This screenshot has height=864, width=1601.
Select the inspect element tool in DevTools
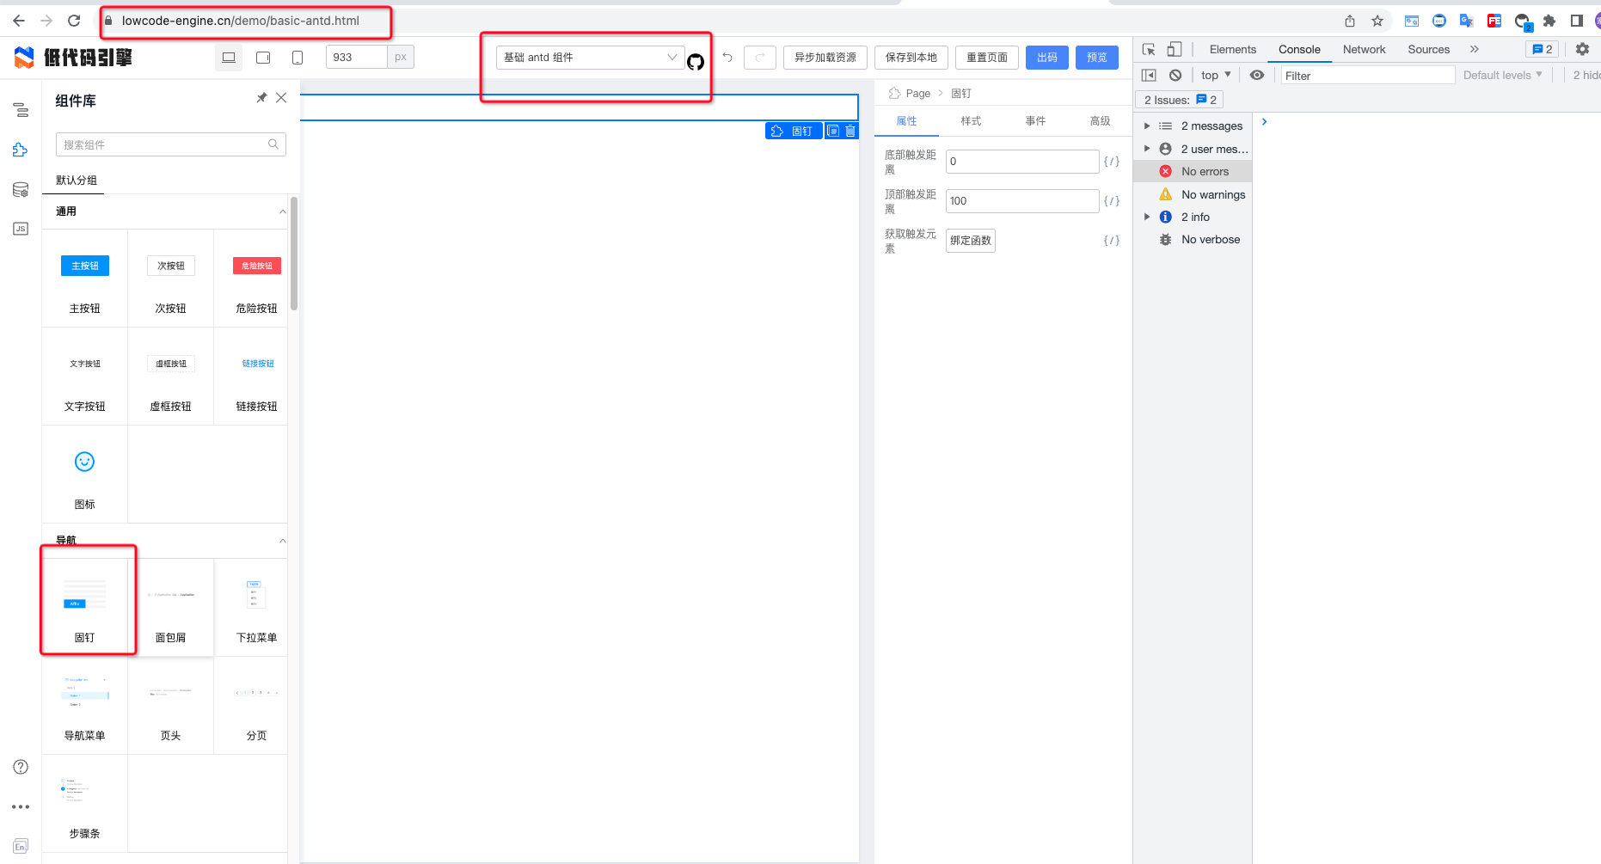1149,49
